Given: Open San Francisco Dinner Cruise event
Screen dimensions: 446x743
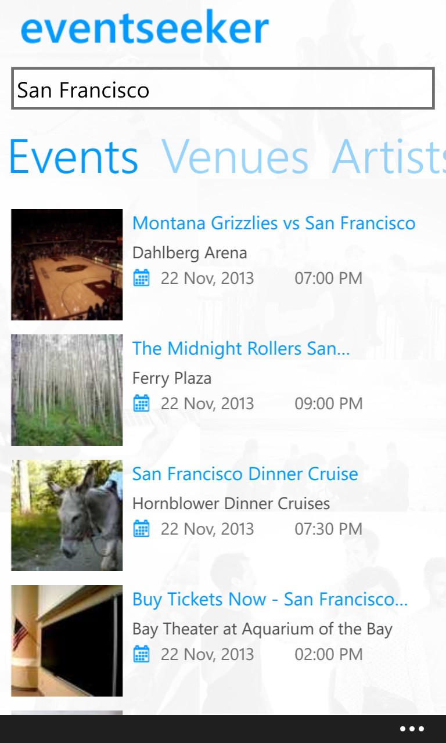Looking at the screenshot, I should coord(244,474).
